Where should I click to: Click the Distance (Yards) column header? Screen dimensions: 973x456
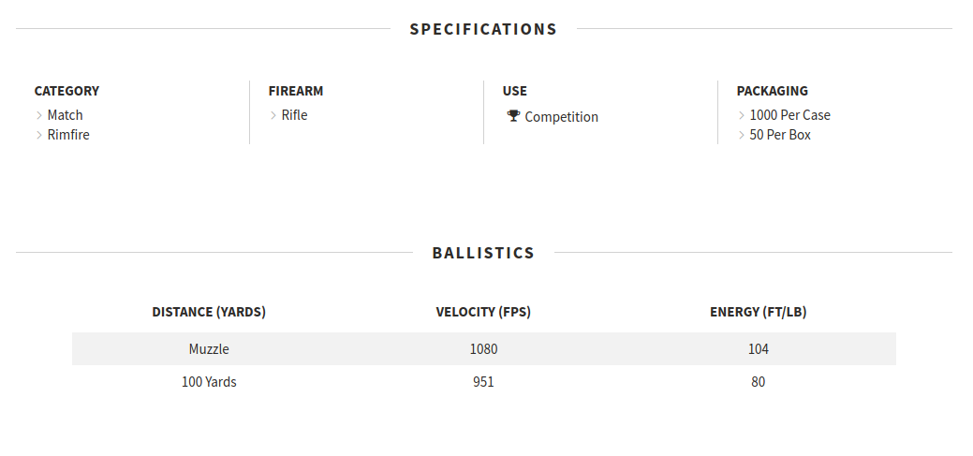pos(209,312)
